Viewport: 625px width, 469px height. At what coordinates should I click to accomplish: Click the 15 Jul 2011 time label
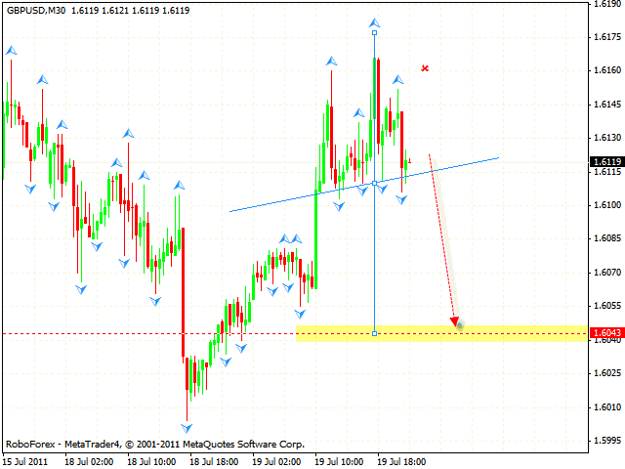coord(25,462)
